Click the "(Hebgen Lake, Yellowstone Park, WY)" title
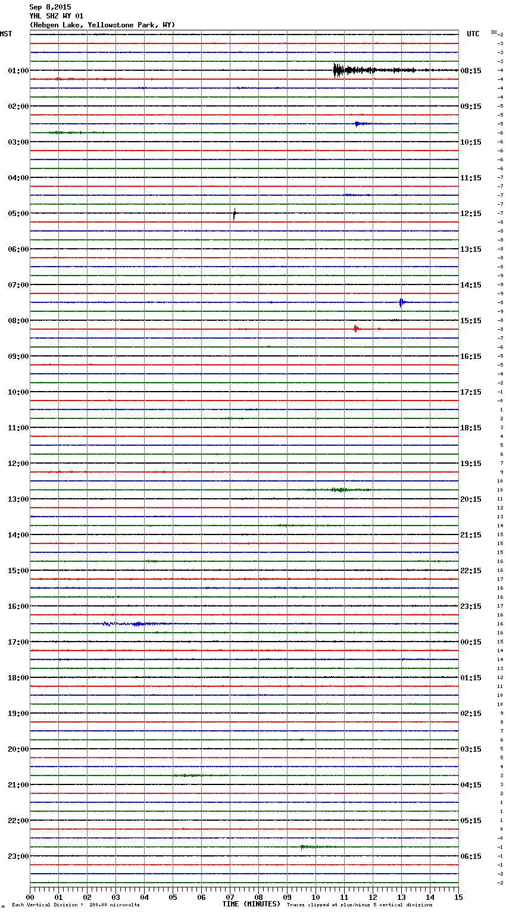 point(102,25)
